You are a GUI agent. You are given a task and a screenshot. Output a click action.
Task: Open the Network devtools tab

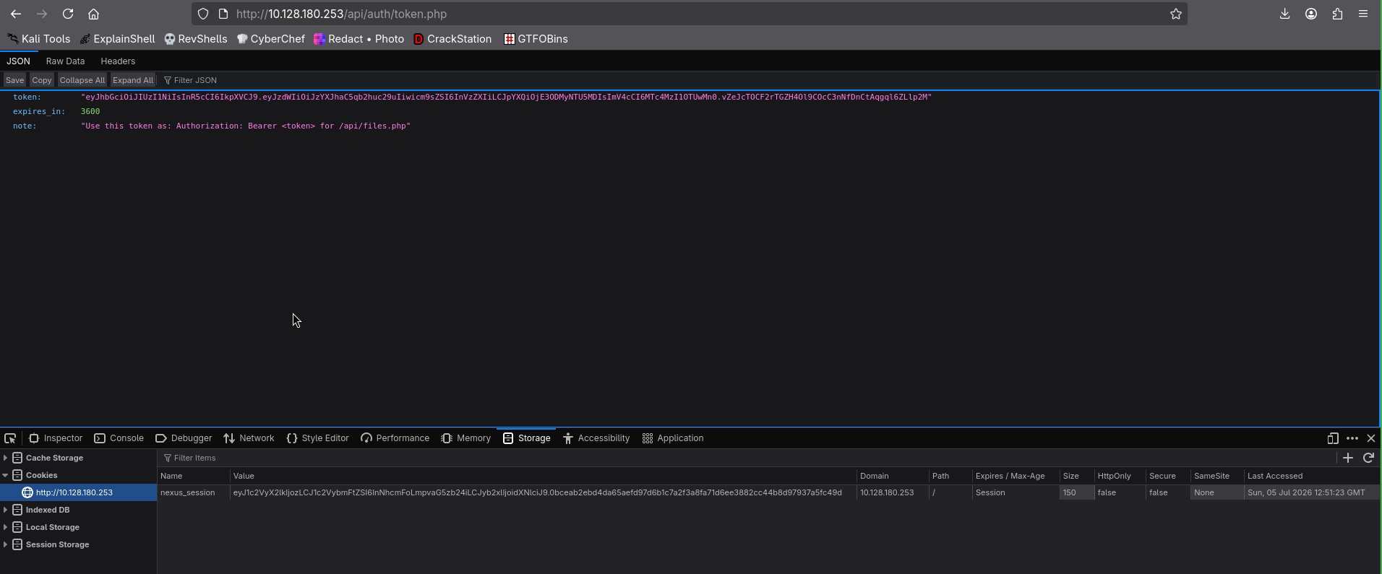(x=249, y=438)
